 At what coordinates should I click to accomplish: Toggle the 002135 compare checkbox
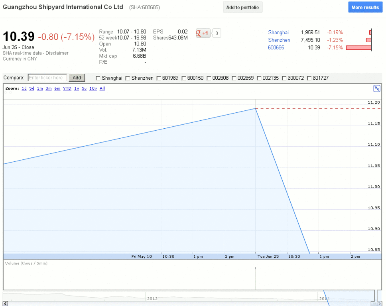click(x=259, y=78)
